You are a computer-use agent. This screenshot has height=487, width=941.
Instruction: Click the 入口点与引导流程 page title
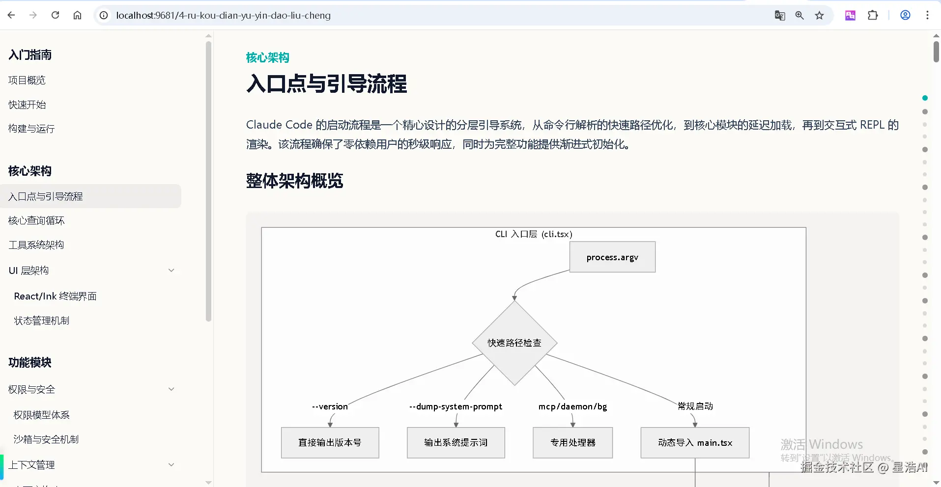[326, 83]
